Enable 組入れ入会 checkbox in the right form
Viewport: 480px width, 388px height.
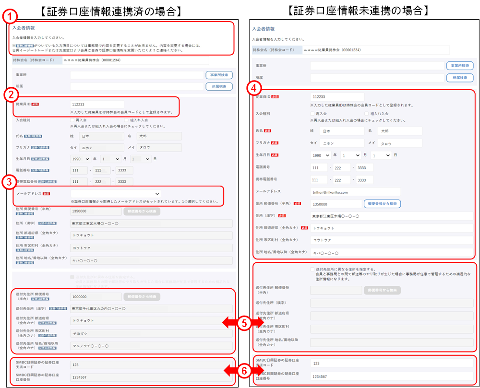tap(366, 114)
